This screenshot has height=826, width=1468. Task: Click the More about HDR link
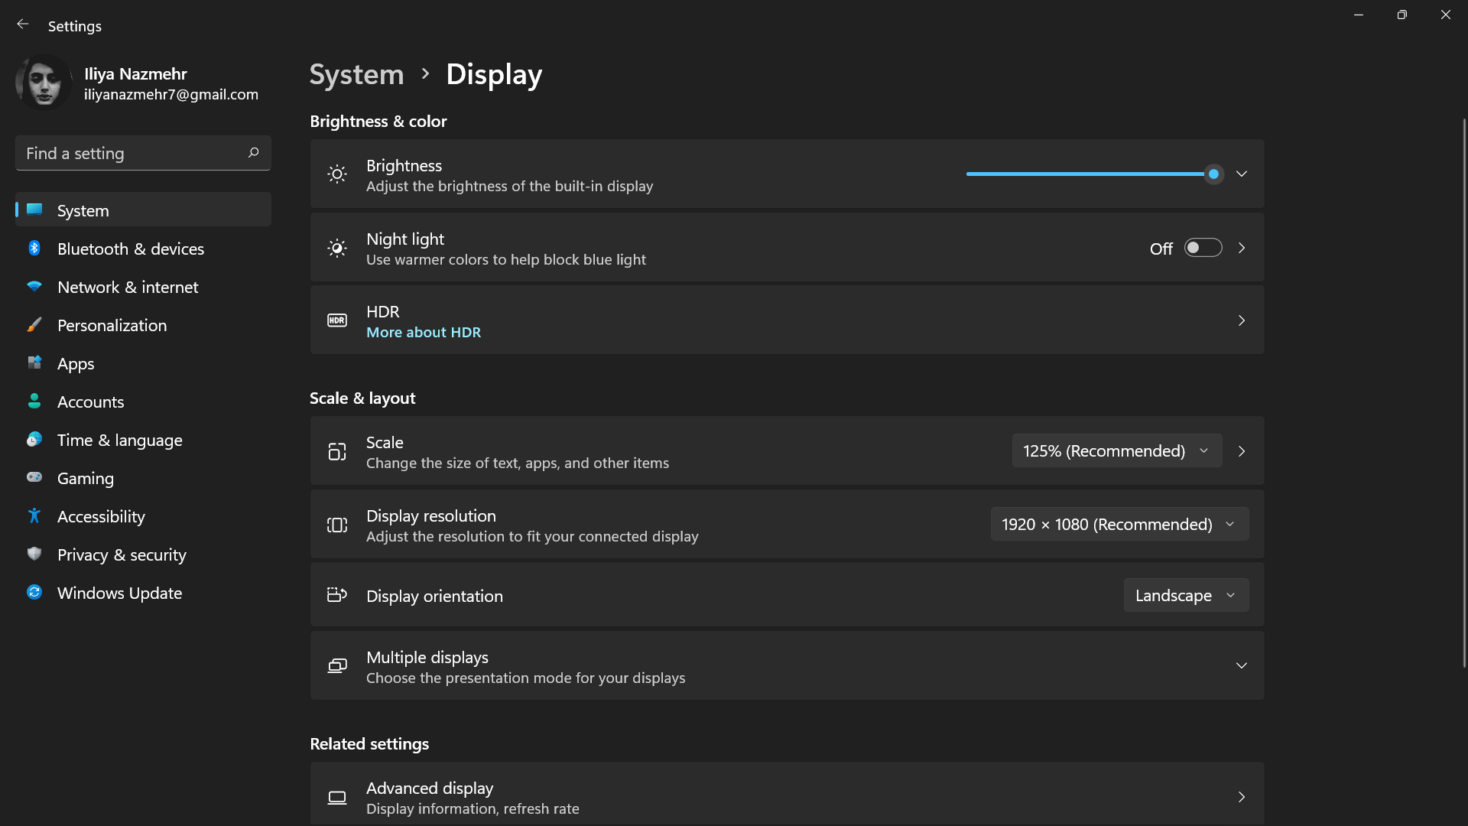click(x=424, y=332)
